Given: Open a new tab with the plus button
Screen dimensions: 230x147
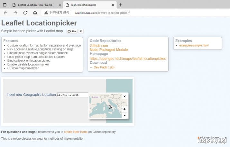Looking at the screenshot, I should (x=120, y=5).
